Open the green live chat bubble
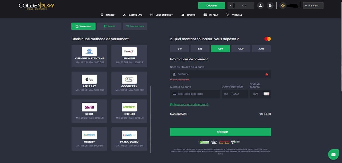Image resolution: width=342 pixels, height=163 pixels. tap(333, 154)
